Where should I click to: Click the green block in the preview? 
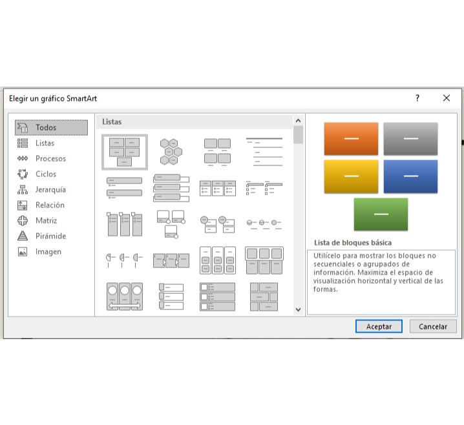(x=381, y=214)
